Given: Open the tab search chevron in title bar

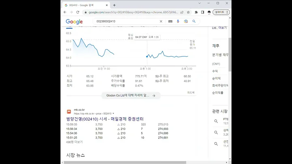Looking at the screenshot, I should (200, 3).
